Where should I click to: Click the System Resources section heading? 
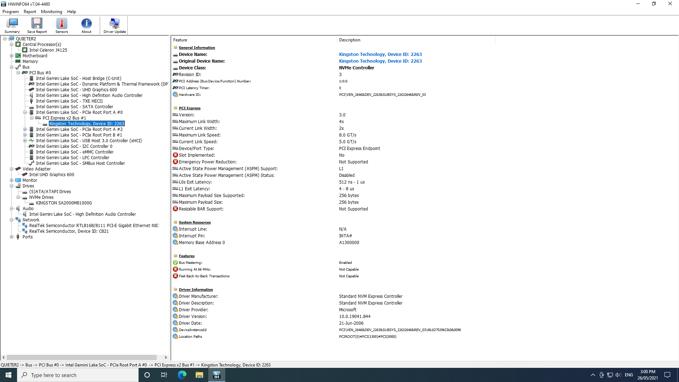tap(195, 222)
